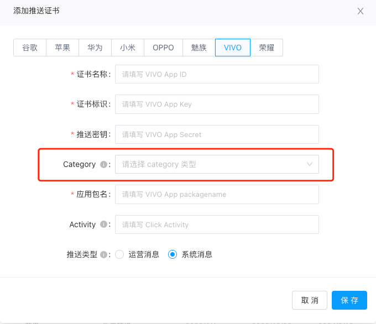Viewport: 376px width, 324px height.
Task: Go to the OPPO tab
Action: pyautogui.click(x=163, y=48)
